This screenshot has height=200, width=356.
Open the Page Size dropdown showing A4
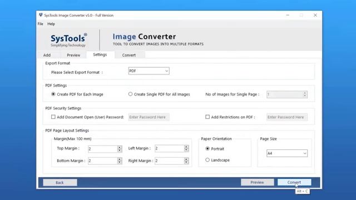pyautogui.click(x=287, y=153)
